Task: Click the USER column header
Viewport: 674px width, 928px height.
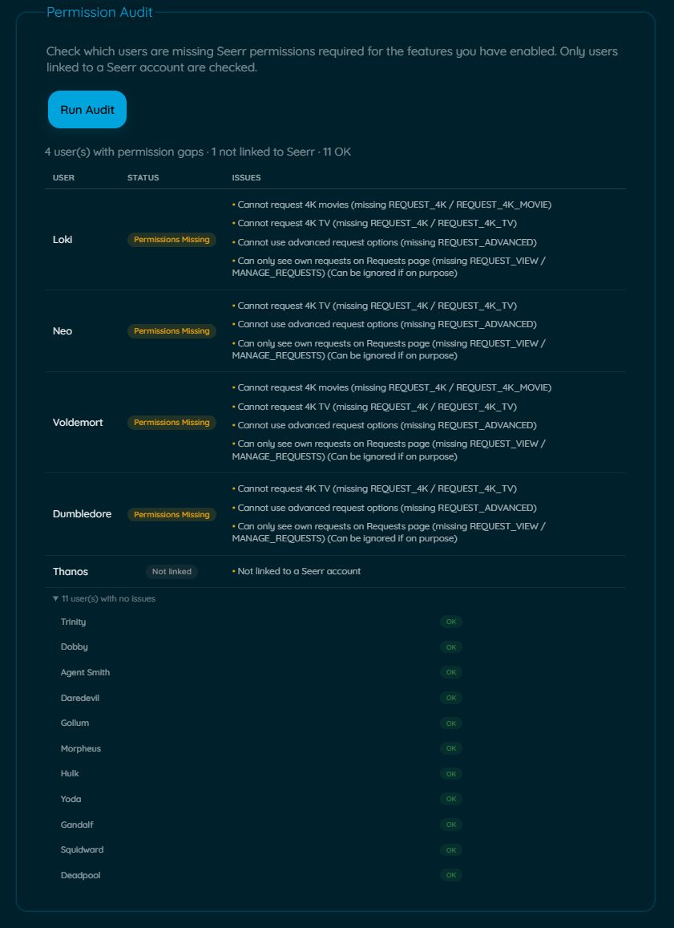Action: pyautogui.click(x=64, y=177)
